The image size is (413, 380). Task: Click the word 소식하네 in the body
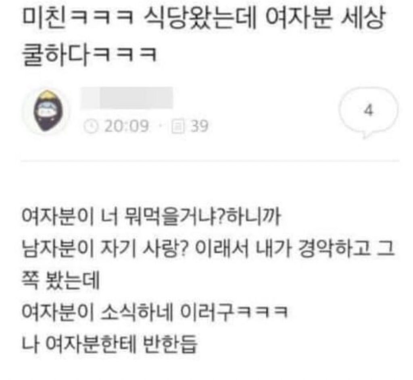136,311
